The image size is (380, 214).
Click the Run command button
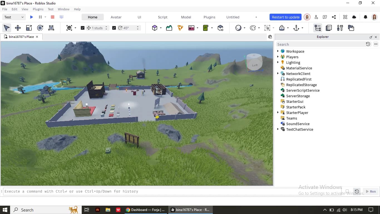click(x=371, y=191)
